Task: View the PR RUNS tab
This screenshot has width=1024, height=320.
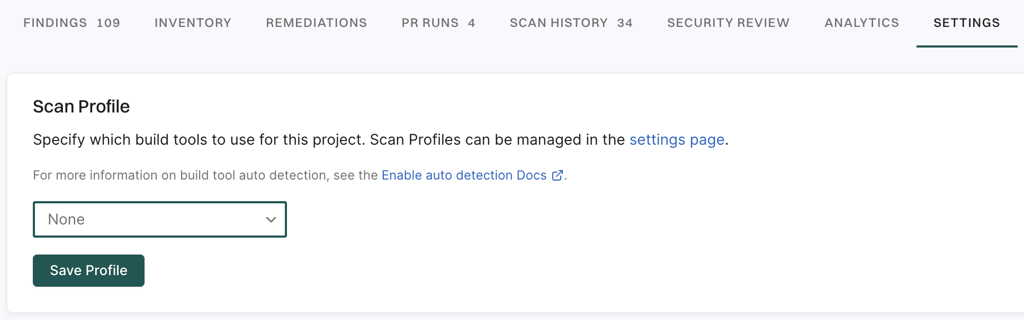Action: [438, 23]
